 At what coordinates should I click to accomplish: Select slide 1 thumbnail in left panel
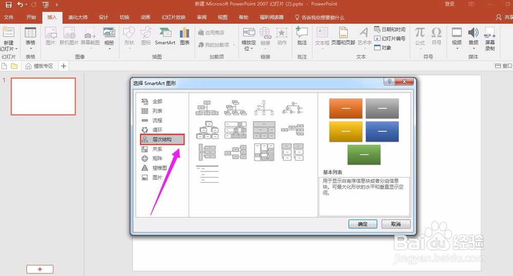[43, 96]
